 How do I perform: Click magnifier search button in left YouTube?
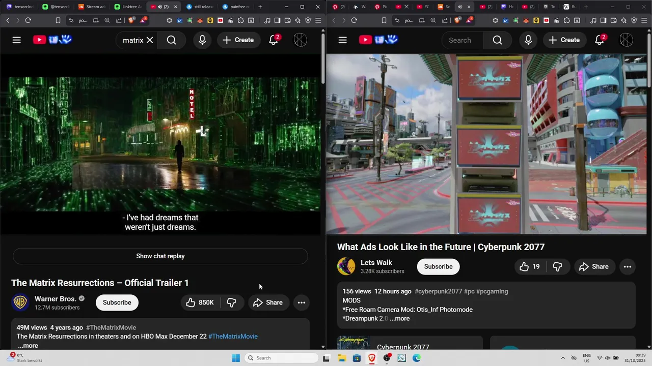(x=172, y=40)
